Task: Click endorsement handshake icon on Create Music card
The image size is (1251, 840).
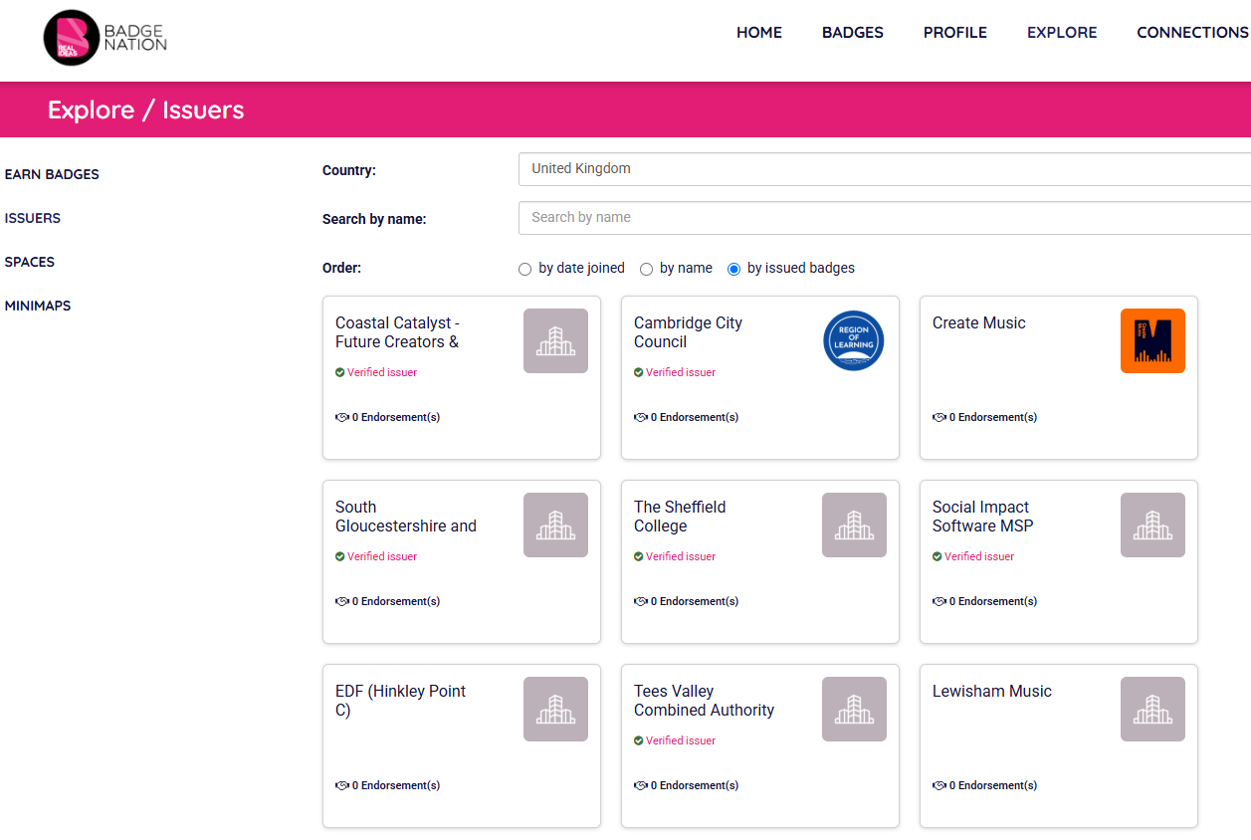Action: click(939, 417)
